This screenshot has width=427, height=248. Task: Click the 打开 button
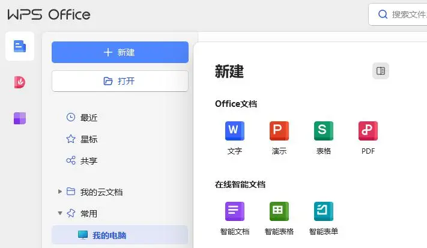tap(120, 81)
